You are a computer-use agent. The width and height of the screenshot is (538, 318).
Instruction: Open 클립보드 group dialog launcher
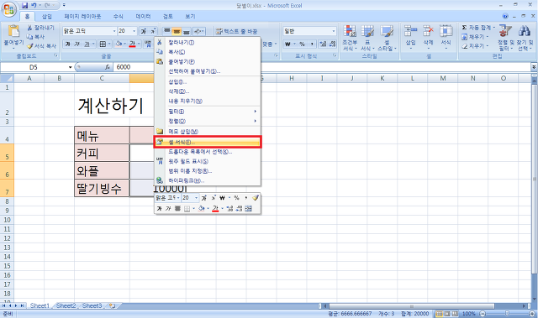[55, 55]
